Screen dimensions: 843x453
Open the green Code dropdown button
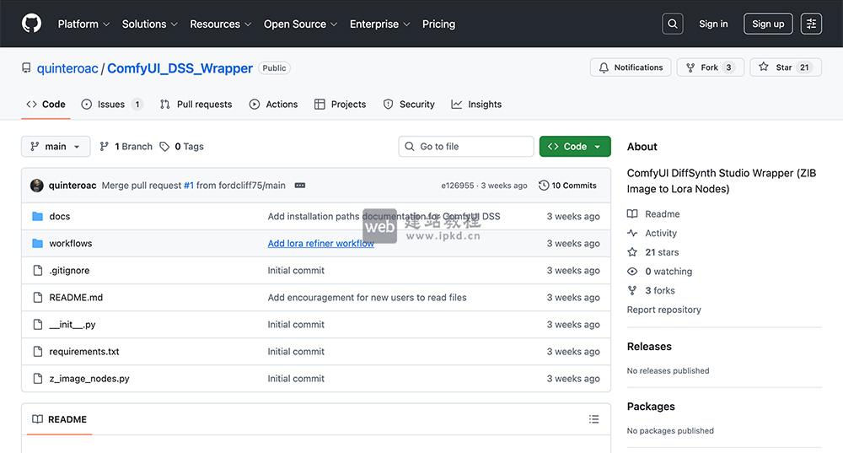575,146
